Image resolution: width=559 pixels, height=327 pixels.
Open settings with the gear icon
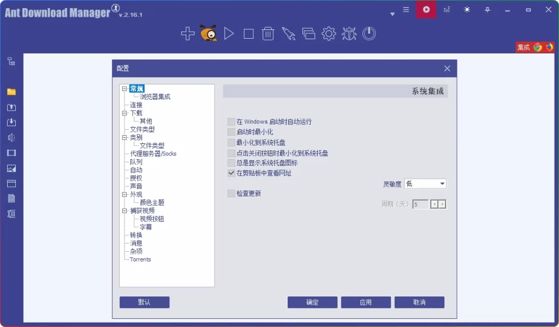[x=329, y=34]
